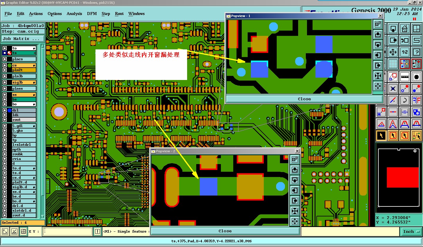Screen dimensions: 423x247
Task: Toggle checkbox for layer npth
Action: [x=5, y=149]
